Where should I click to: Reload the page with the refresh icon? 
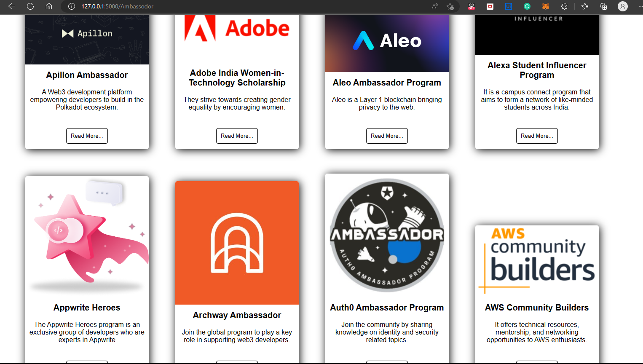click(30, 6)
